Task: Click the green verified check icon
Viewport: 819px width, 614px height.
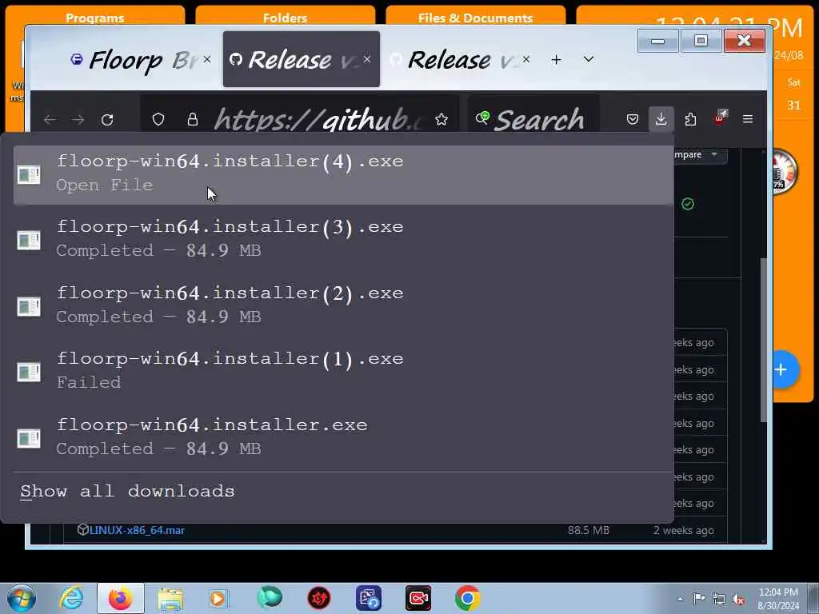Action: point(688,204)
